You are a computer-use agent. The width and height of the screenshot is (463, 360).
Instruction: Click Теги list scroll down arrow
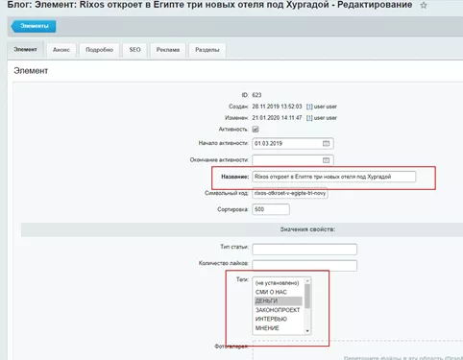coord(307,331)
